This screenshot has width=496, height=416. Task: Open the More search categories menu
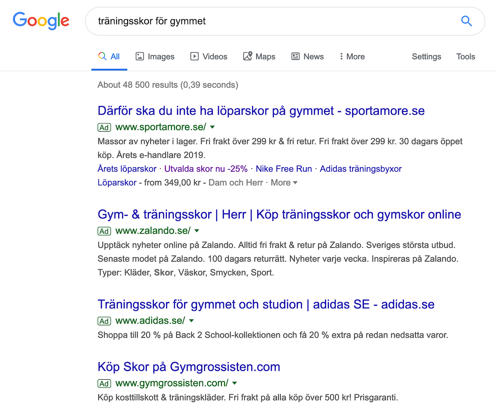(351, 56)
